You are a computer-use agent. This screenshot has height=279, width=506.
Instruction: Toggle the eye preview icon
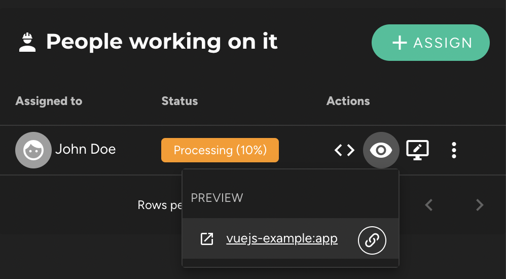[x=381, y=150]
